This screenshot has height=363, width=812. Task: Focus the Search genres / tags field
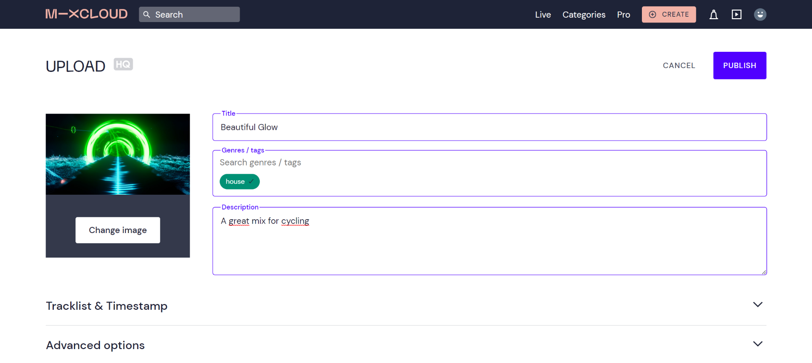coord(489,163)
